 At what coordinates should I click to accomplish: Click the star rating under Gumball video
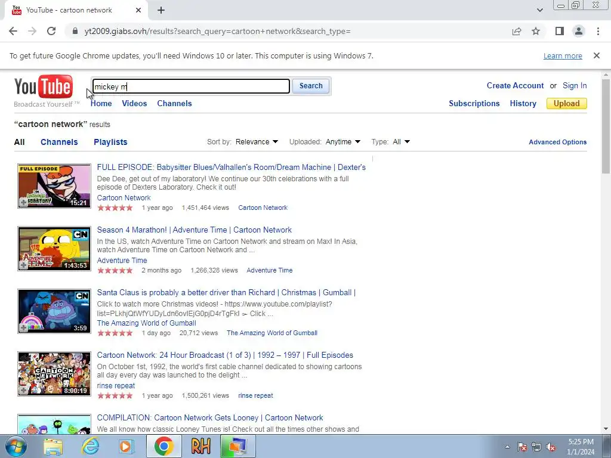115,333
